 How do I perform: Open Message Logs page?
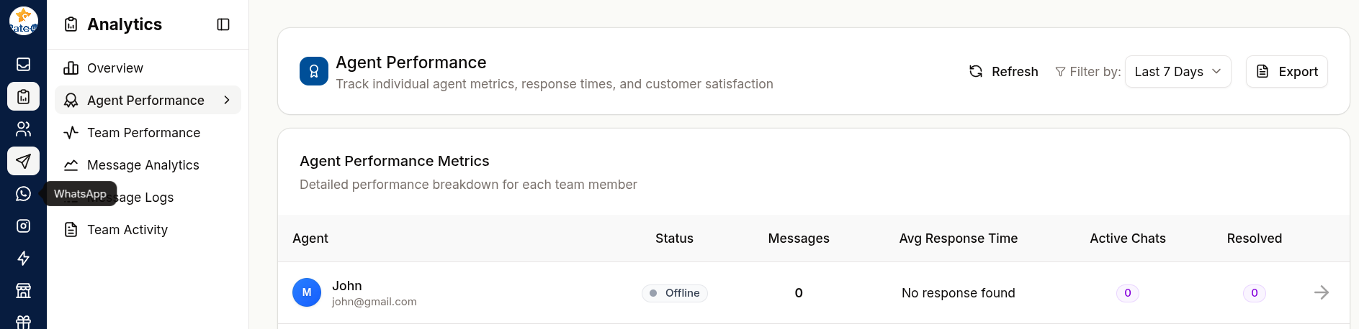click(x=148, y=197)
